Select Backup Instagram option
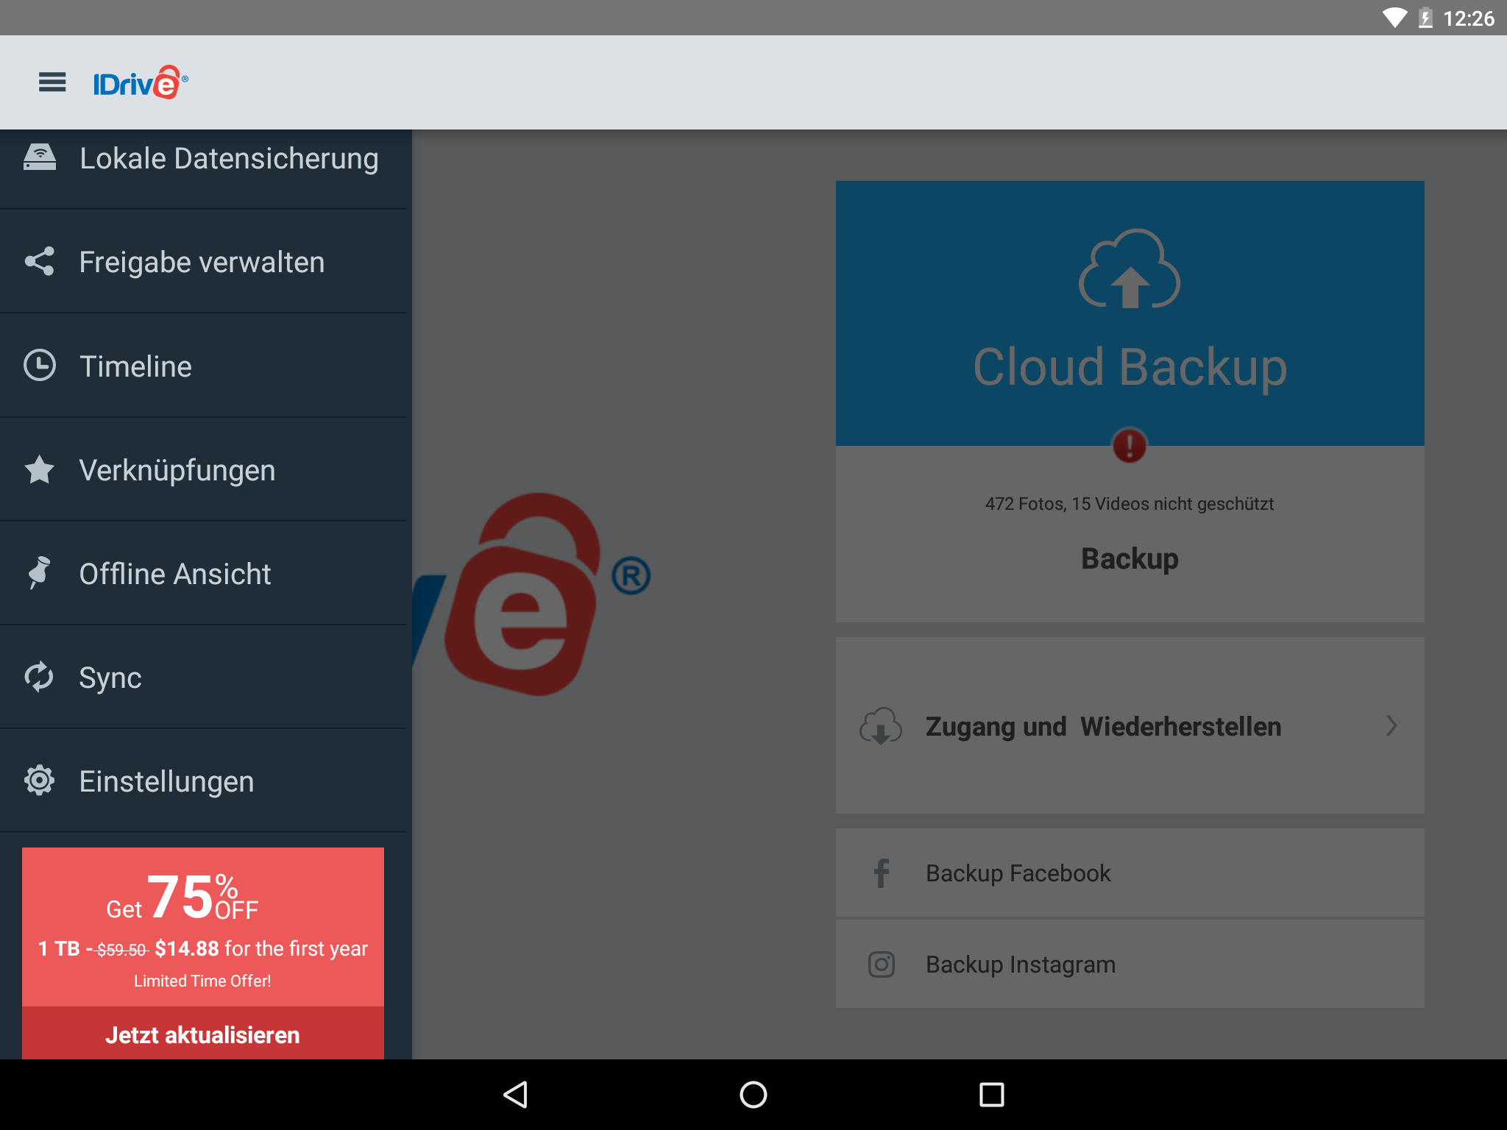This screenshot has width=1507, height=1130. pos(1130,964)
